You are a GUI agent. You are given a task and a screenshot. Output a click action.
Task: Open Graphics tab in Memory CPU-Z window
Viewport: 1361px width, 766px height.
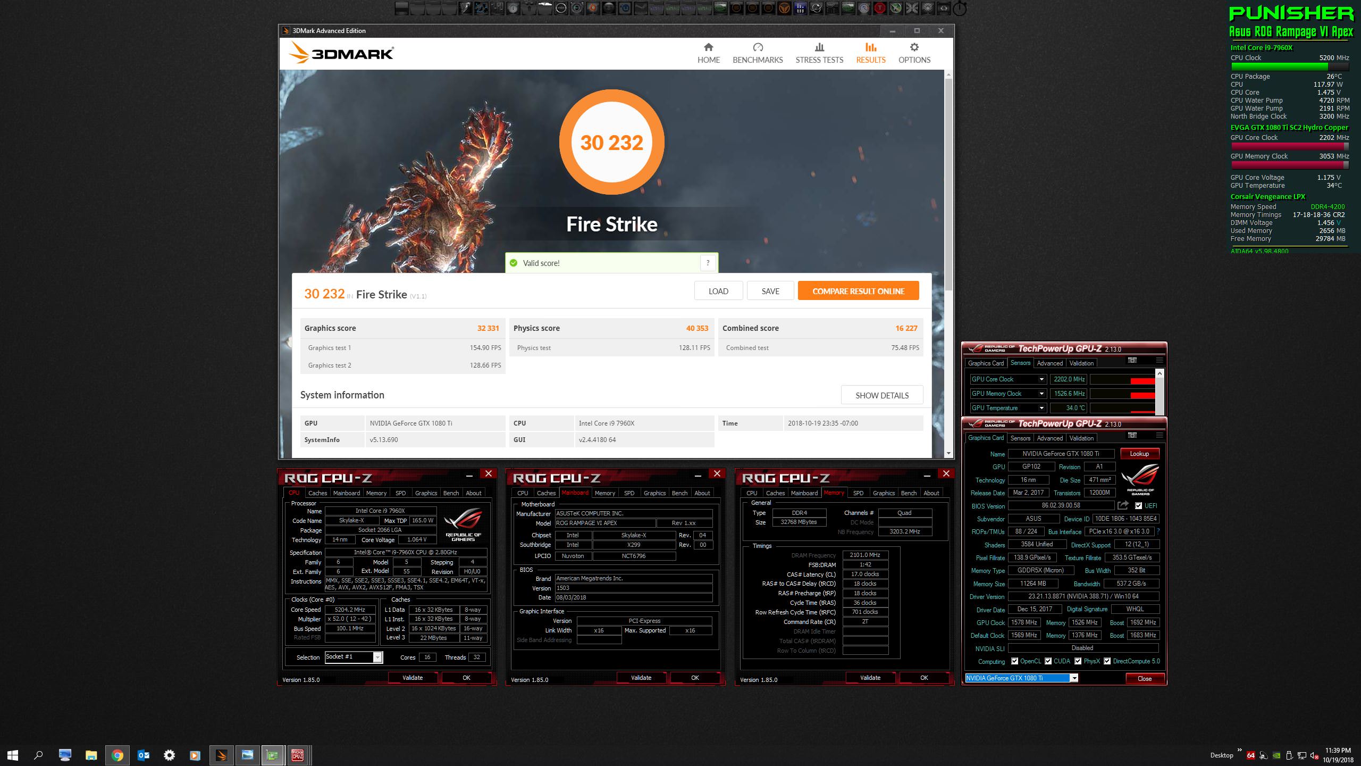[x=884, y=493]
